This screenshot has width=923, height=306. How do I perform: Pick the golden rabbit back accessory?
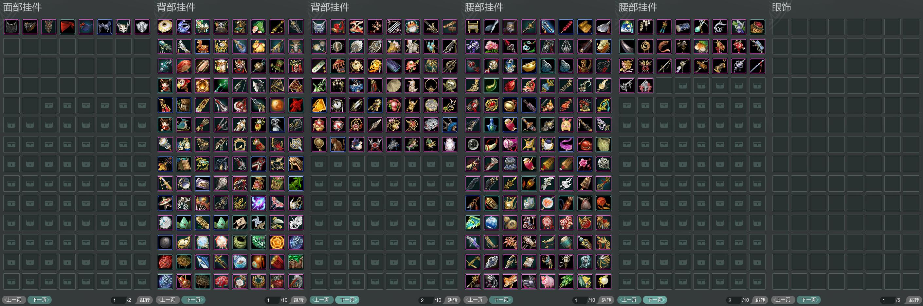[258, 46]
